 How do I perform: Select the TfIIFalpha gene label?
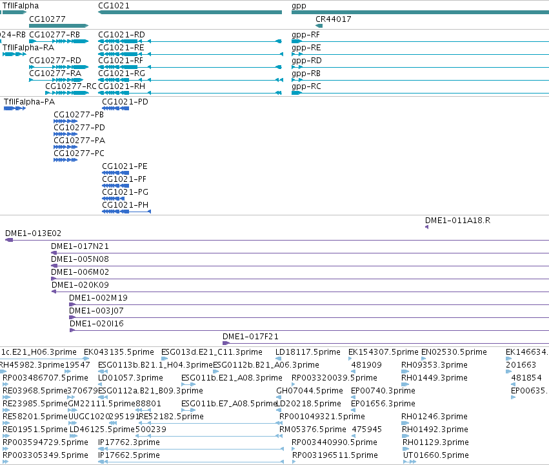click(x=21, y=6)
